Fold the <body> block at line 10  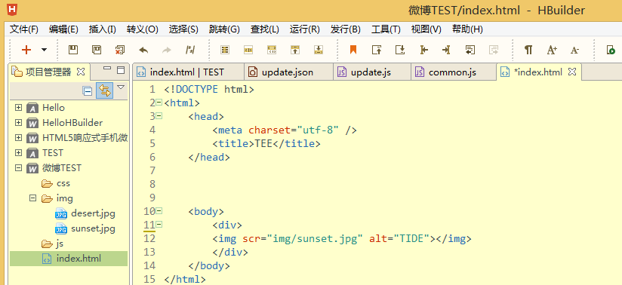[x=159, y=211]
